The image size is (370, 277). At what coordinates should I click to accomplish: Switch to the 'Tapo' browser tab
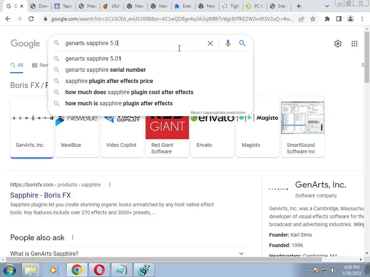click(63, 6)
